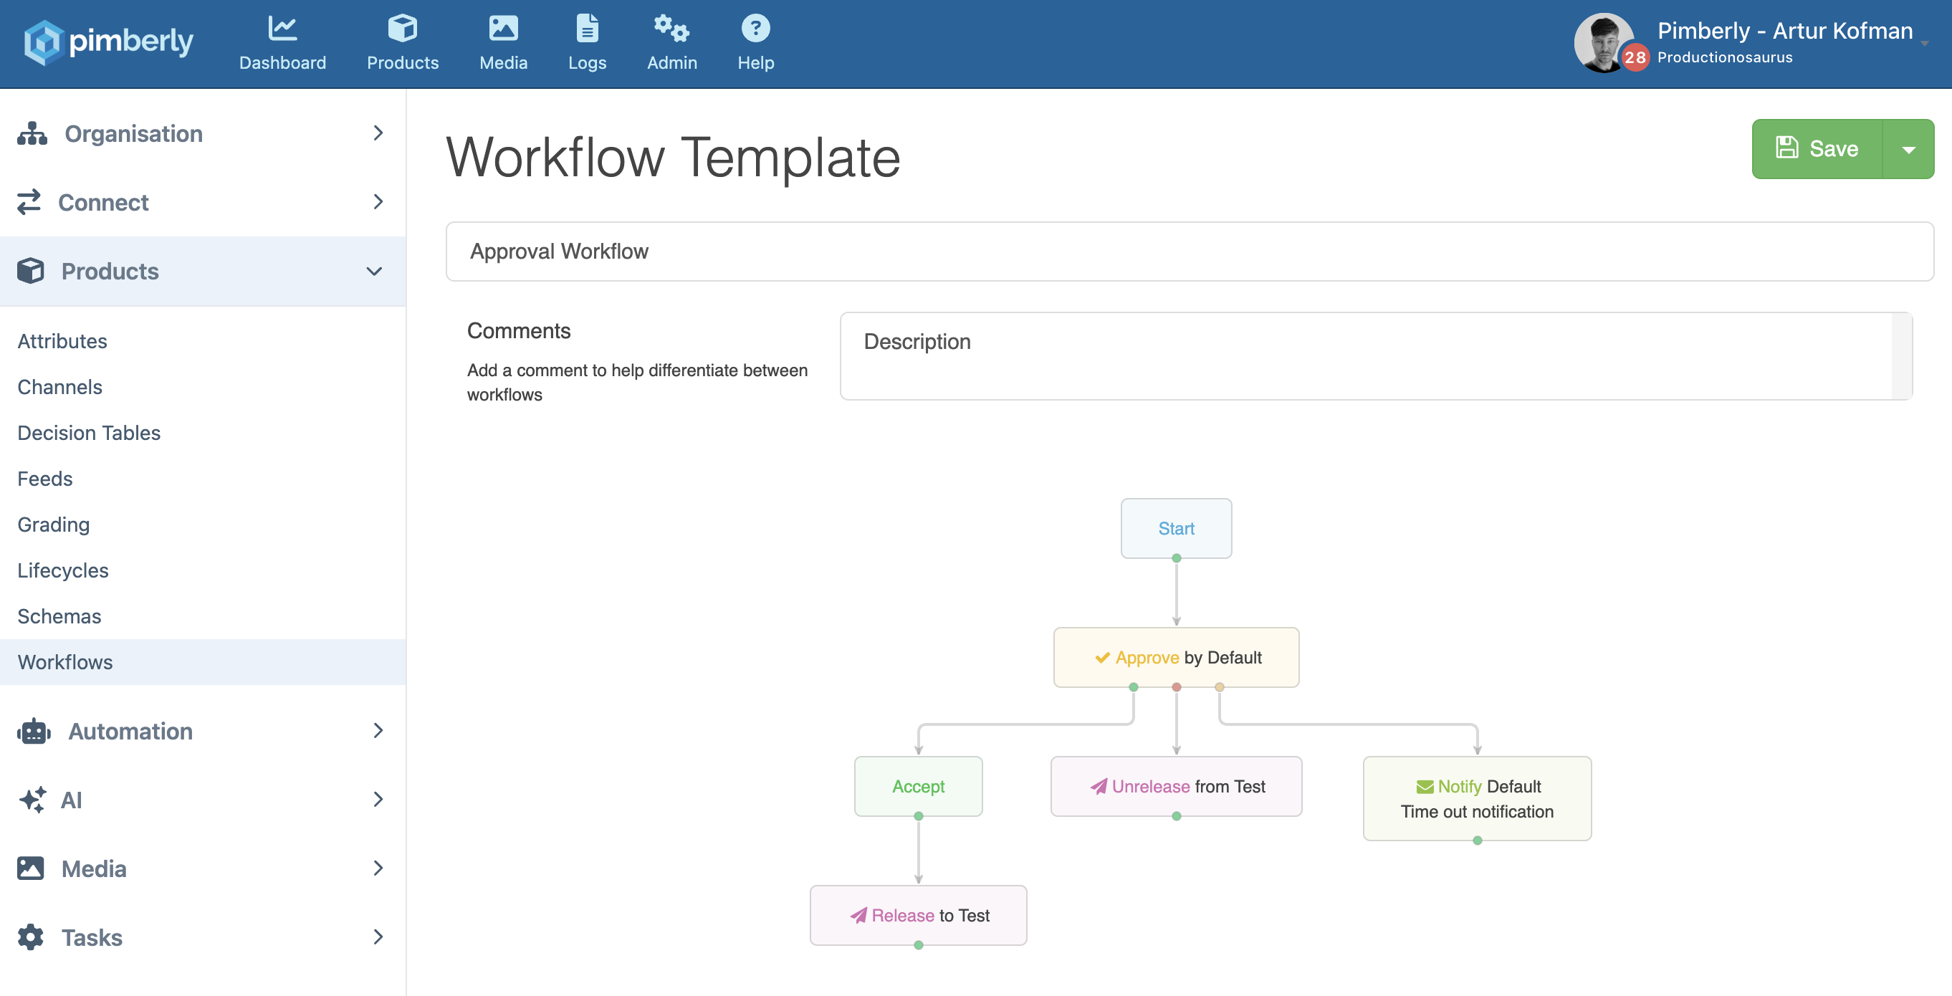Image resolution: width=1952 pixels, height=996 pixels.
Task: Click the red 28 notifications badge
Action: click(1635, 57)
